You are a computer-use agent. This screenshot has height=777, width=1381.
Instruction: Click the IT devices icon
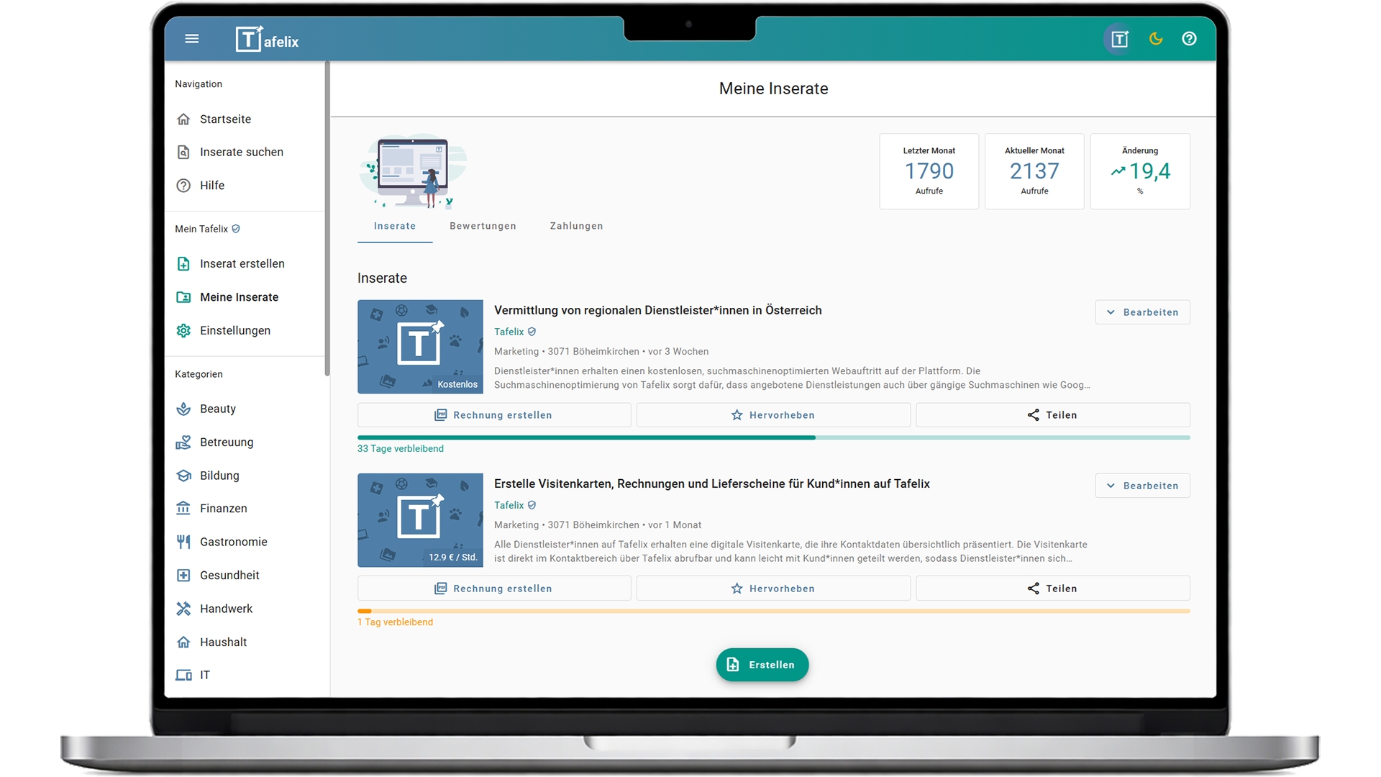183,676
